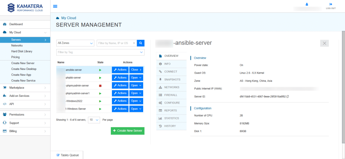Open the All Zones dropdown
Image resolution: width=345 pixels, height=159 pixels.
click(75, 43)
